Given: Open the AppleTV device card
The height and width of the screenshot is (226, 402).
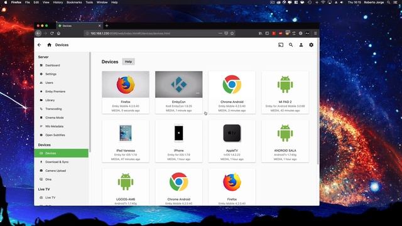Looking at the screenshot, I should 232,141.
